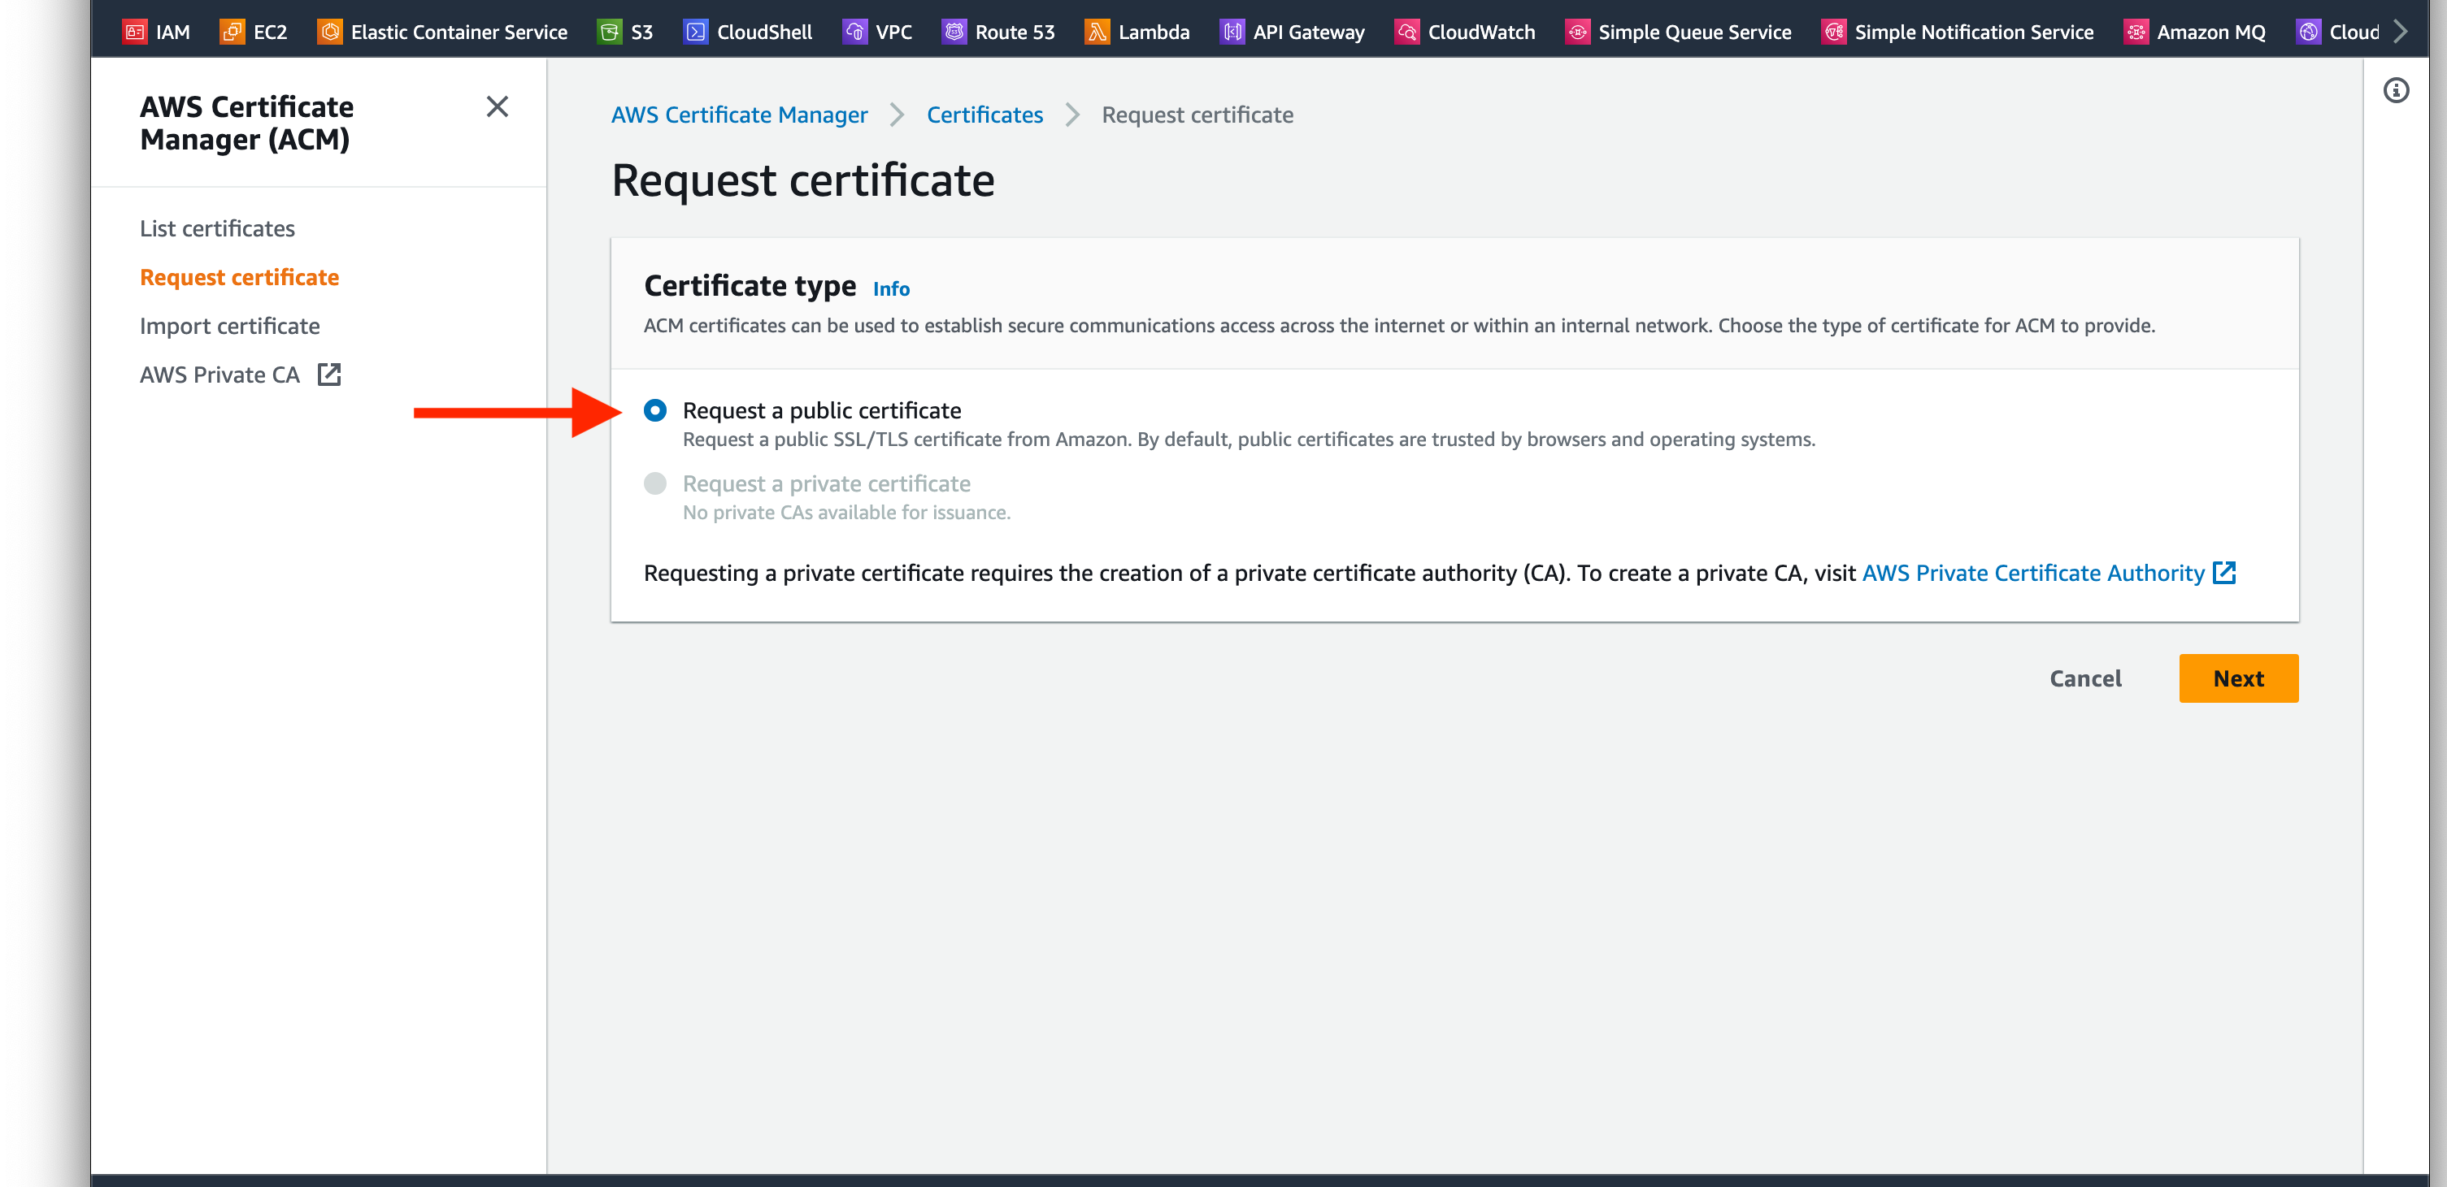Screen dimensions: 2447x1187
Task: Click Certificates breadcrumb link
Action: (984, 114)
